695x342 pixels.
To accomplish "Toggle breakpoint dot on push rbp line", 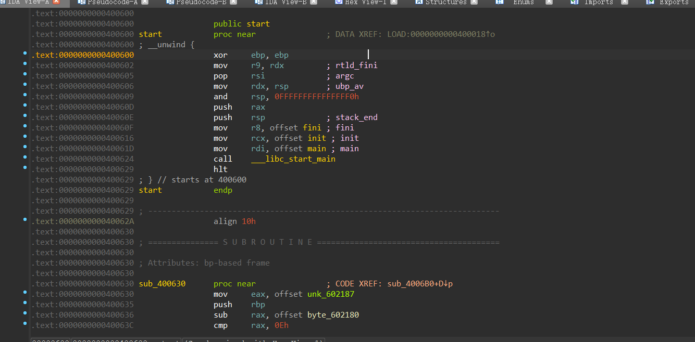I will point(25,303).
